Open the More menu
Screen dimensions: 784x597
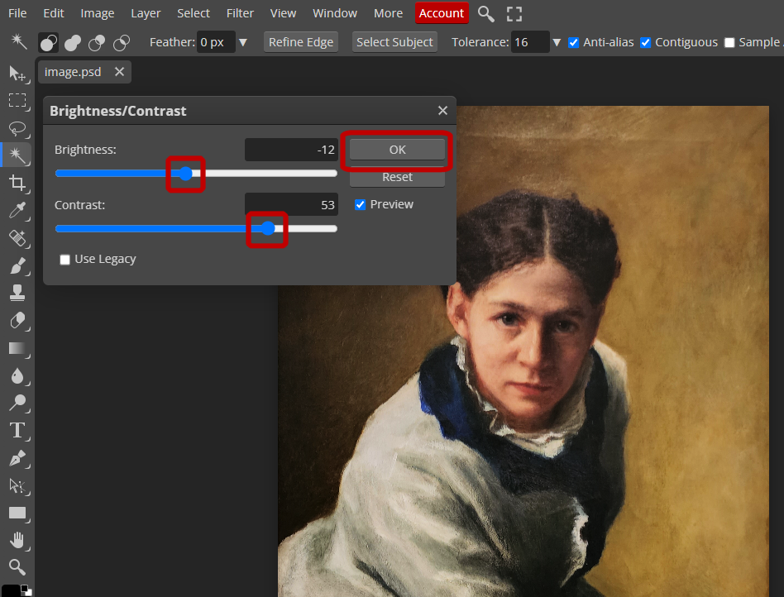coord(388,13)
